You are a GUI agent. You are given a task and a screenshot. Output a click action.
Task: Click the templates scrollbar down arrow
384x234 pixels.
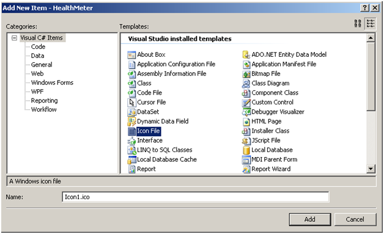(371, 169)
